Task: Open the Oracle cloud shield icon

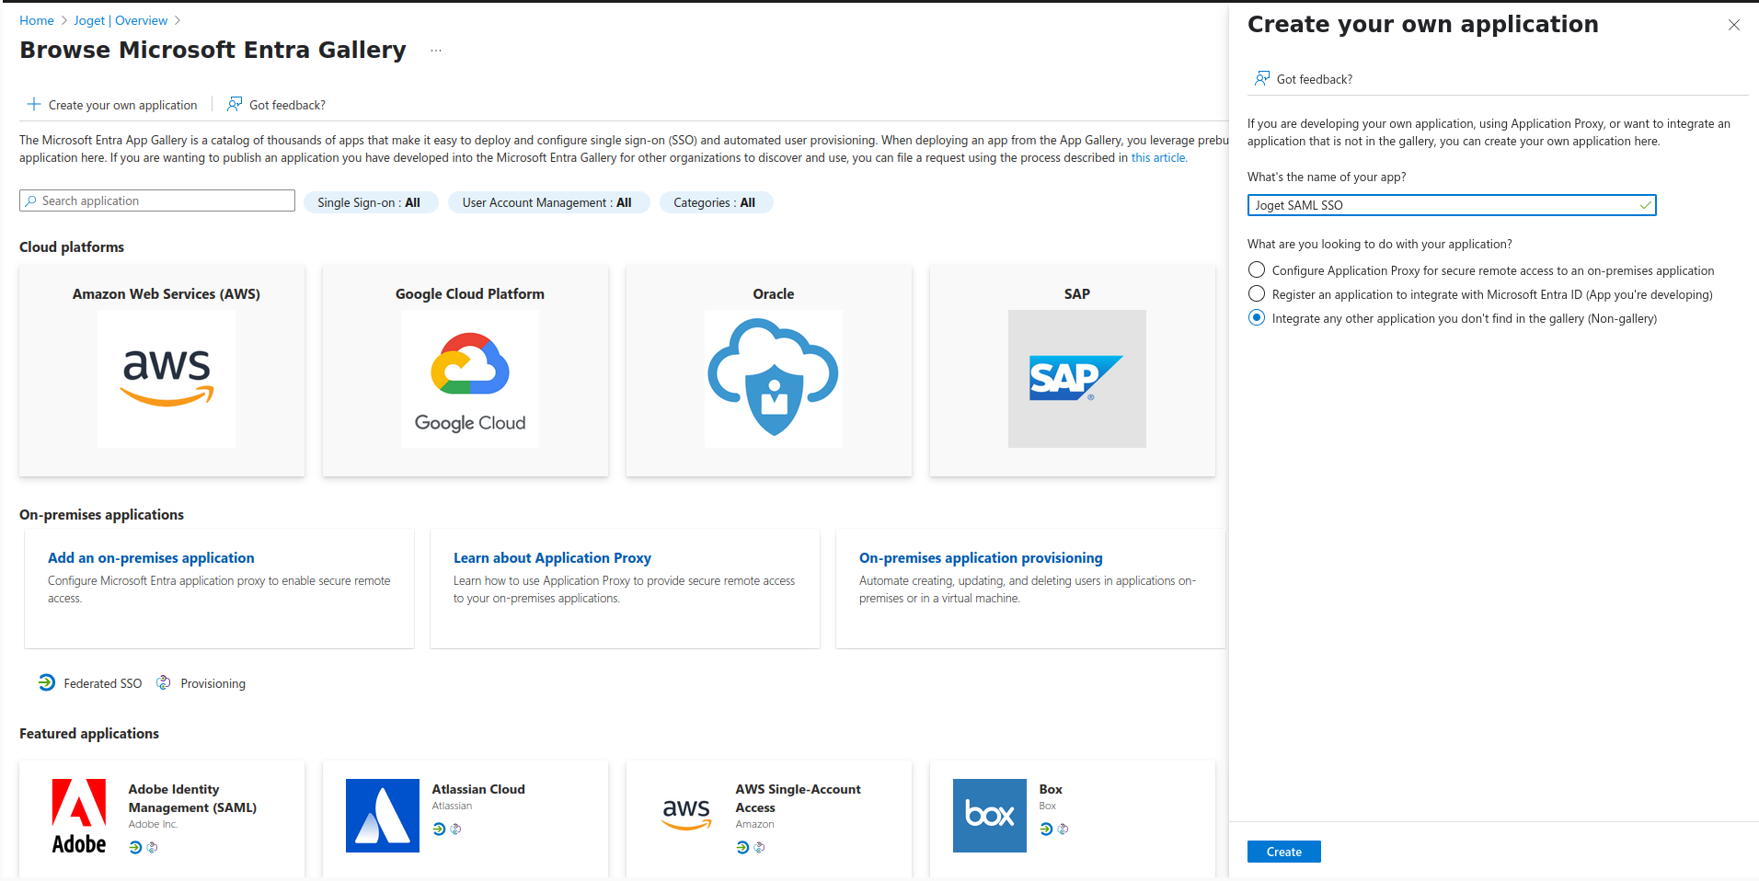Action: point(774,379)
